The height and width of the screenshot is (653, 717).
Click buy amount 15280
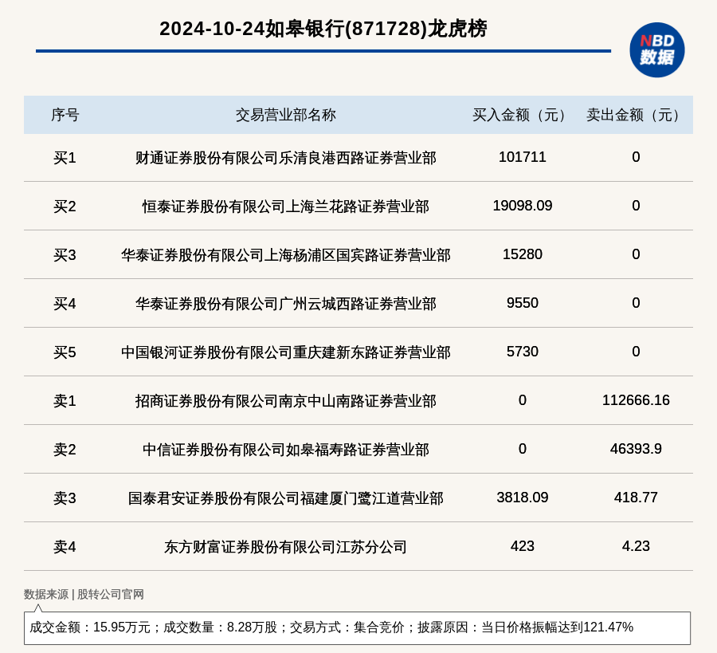click(x=522, y=254)
